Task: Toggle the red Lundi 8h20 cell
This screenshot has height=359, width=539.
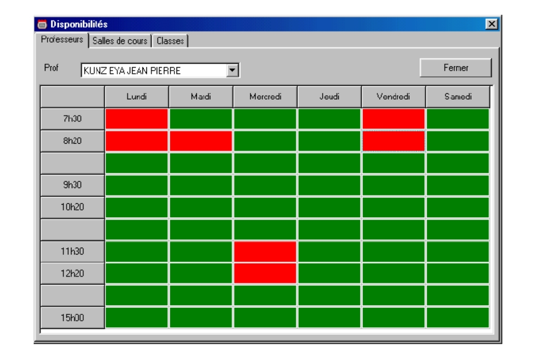Action: pyautogui.click(x=137, y=141)
